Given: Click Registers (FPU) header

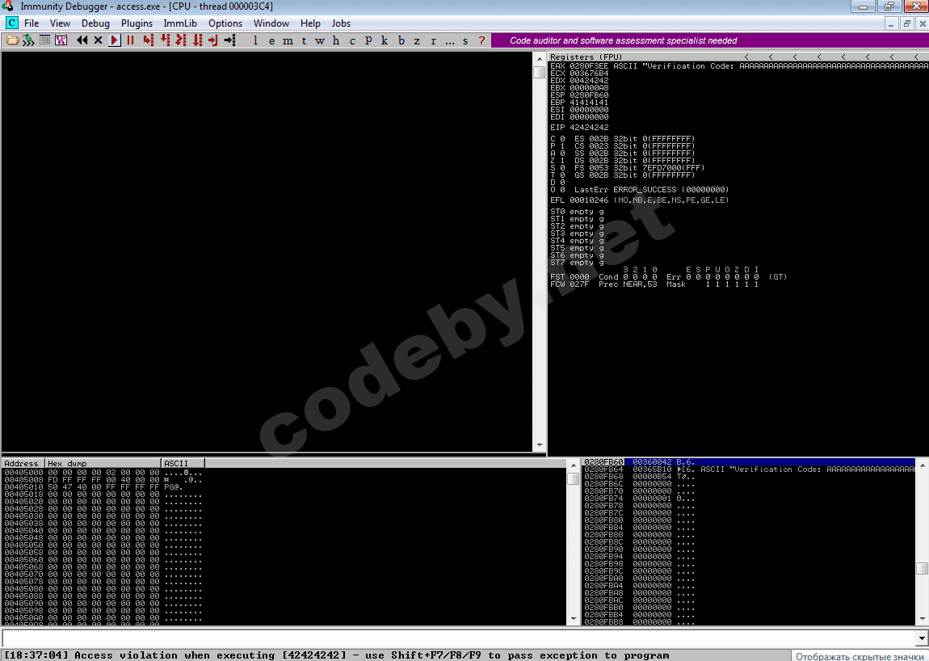Looking at the screenshot, I should pyautogui.click(x=586, y=57).
